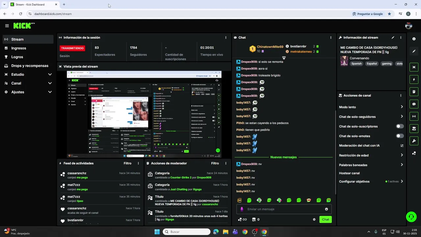
Task: Open the Windows Start menu
Action: 157,232
